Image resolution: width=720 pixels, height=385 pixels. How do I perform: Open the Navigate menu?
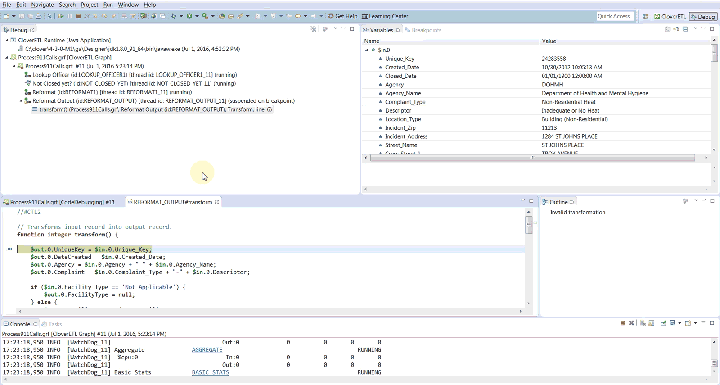click(x=42, y=5)
